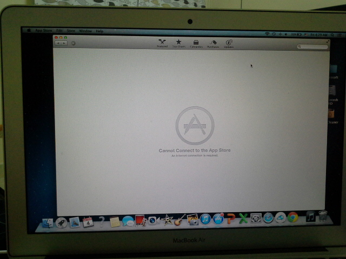Open Calendar icon in Dock

click(88, 222)
